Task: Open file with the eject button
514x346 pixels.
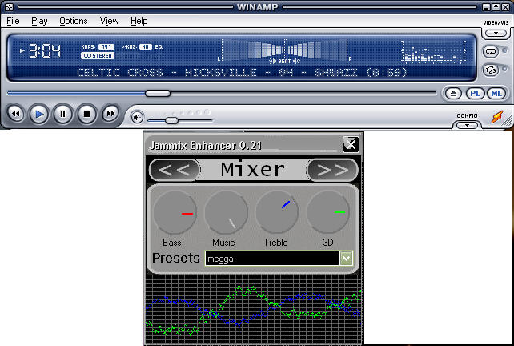Action: [x=453, y=94]
